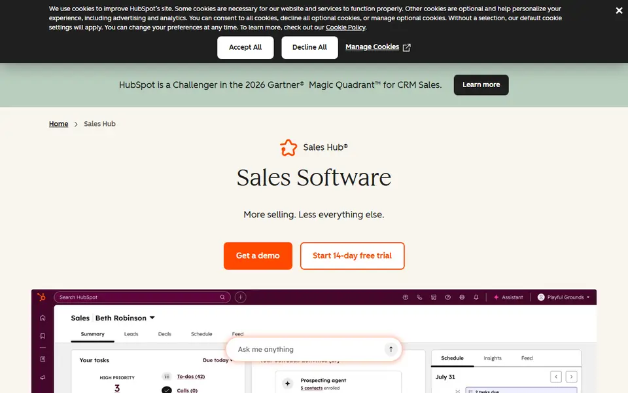Click the Your tasks heading
Screen dimensions: 628x393
pyautogui.click(x=94, y=360)
